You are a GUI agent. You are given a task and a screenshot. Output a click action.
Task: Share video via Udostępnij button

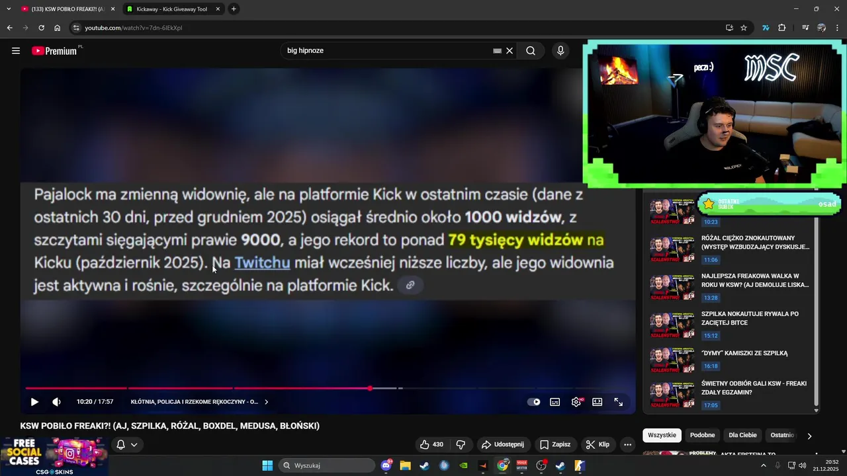503,444
